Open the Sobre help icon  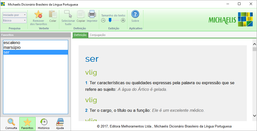pos(135,14)
